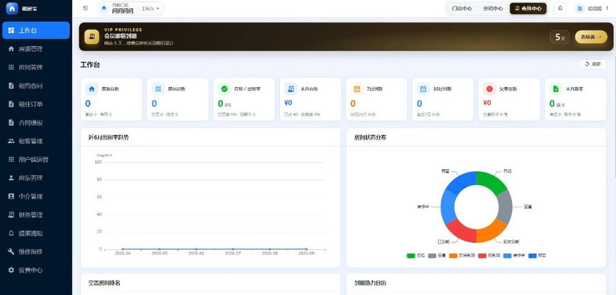The width and height of the screenshot is (616, 295).
Task: Collapse sidebar using the top menu-fold icon
Action: [86, 8]
